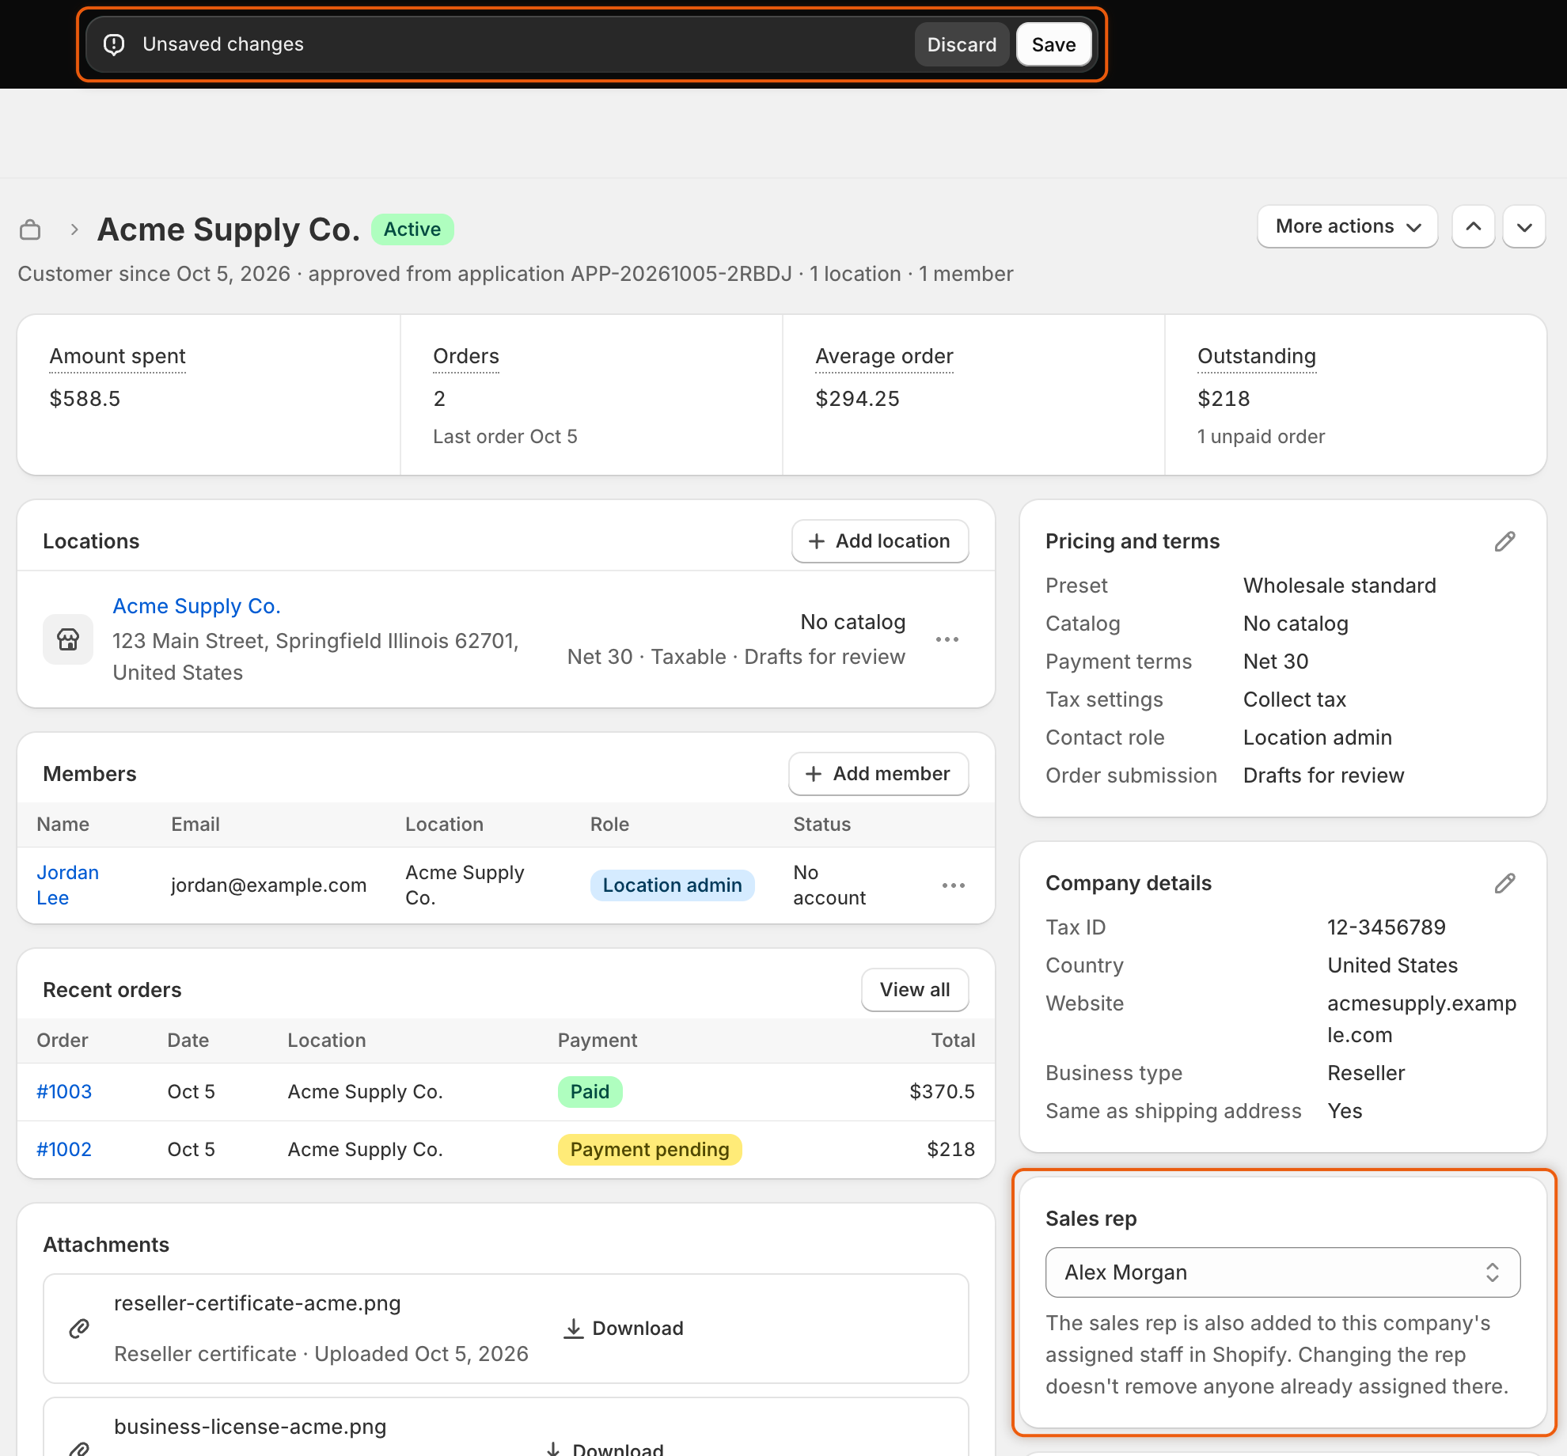Download reseller-certificate-acme.png
The width and height of the screenshot is (1567, 1456).
point(624,1329)
